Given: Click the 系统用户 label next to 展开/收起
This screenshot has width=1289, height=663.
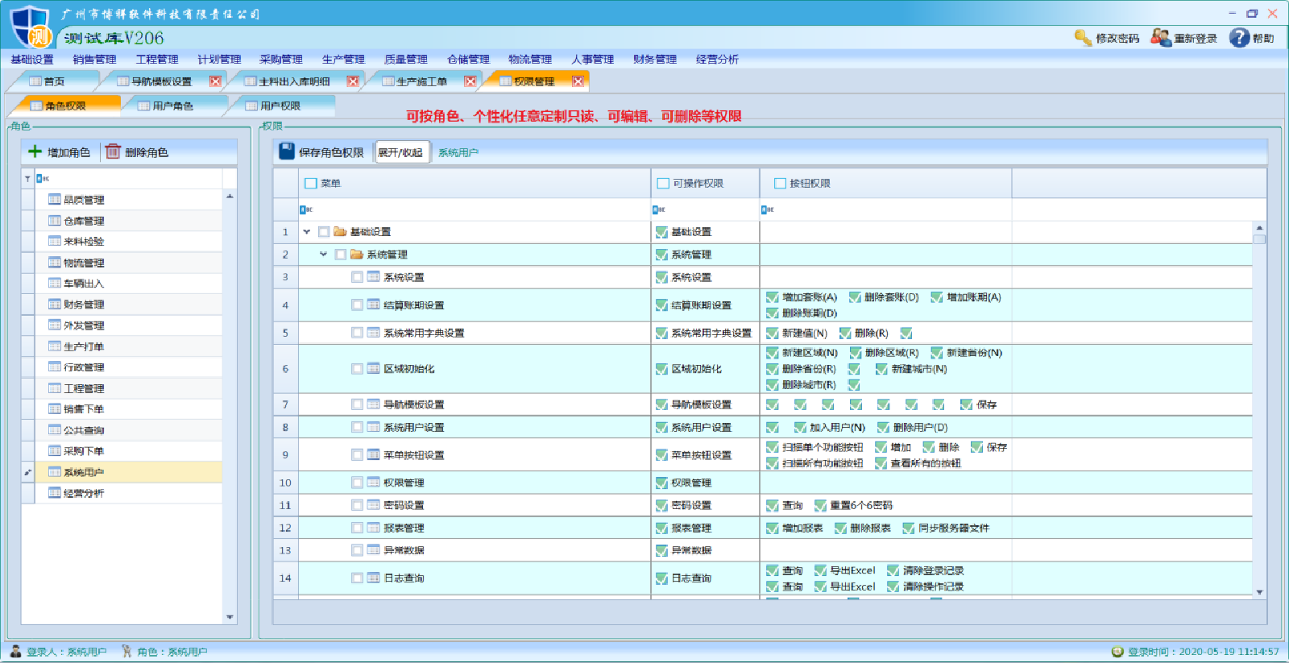Looking at the screenshot, I should tap(458, 152).
